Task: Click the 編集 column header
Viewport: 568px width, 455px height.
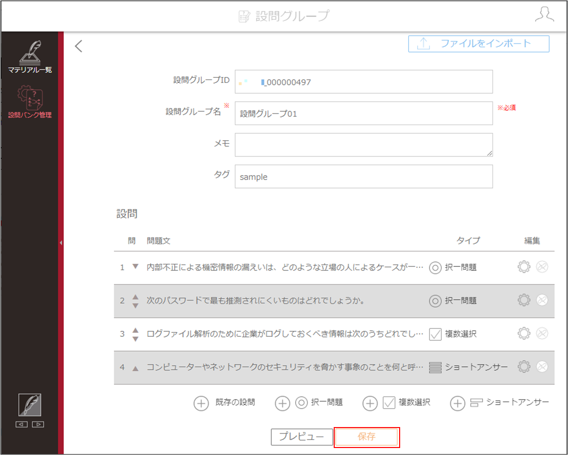Action: pos(532,240)
